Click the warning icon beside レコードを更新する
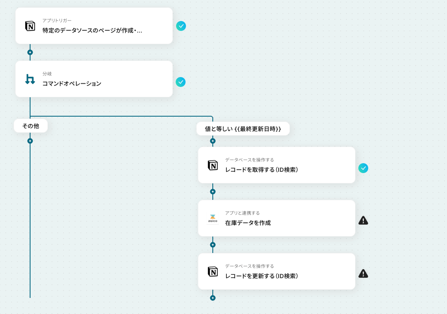The image size is (447, 314). click(x=363, y=274)
